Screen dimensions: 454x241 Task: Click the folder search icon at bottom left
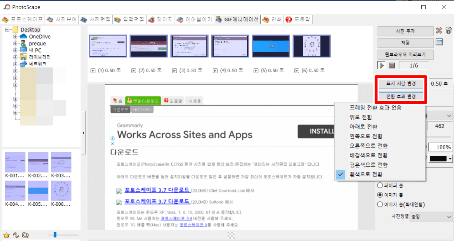(x=25, y=235)
